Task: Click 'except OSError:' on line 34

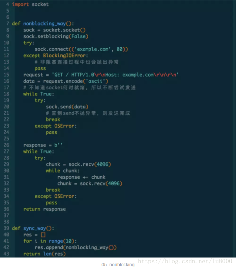Action: [x=56, y=196]
